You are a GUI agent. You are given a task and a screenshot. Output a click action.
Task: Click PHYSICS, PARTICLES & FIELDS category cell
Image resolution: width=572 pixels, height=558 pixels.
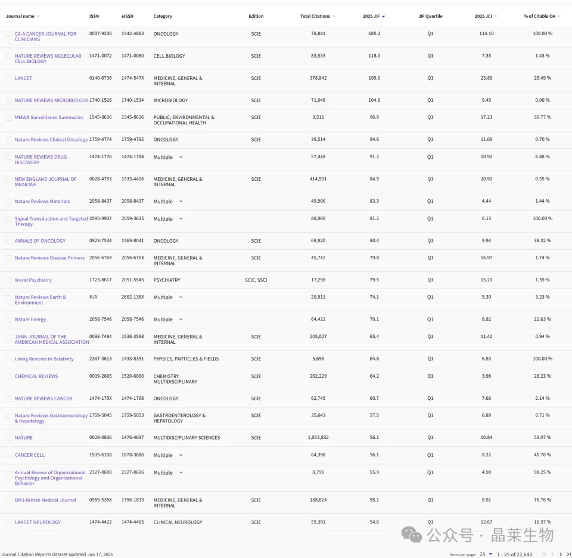pyautogui.click(x=186, y=359)
